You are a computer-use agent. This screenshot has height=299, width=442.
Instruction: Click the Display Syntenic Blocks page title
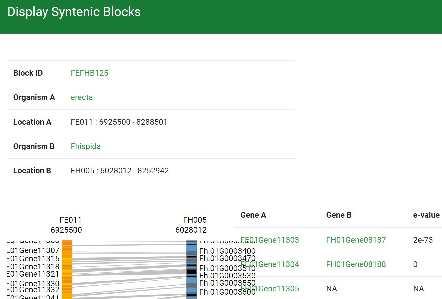point(74,12)
